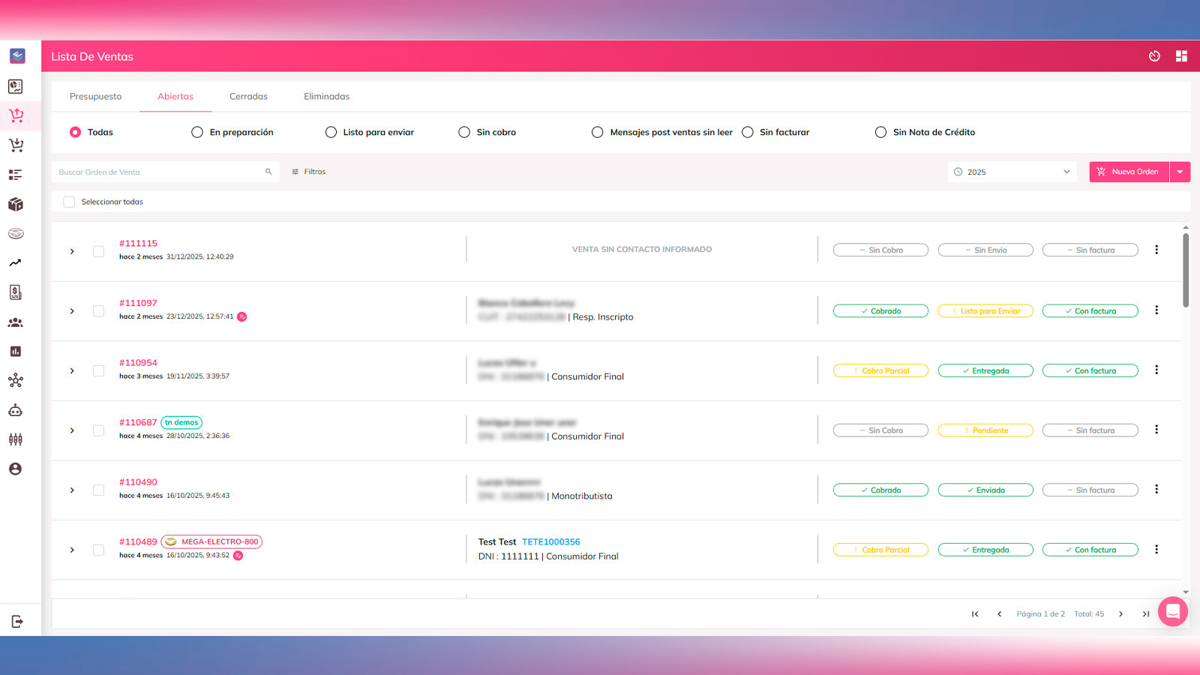
Task: Switch to the Presupuesto tab
Action: coord(95,96)
